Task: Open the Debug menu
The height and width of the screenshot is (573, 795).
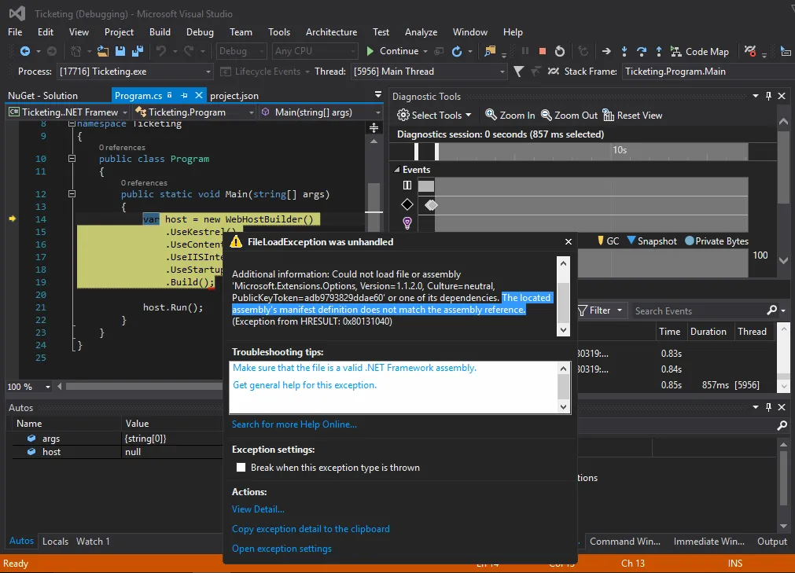Action: click(x=200, y=32)
